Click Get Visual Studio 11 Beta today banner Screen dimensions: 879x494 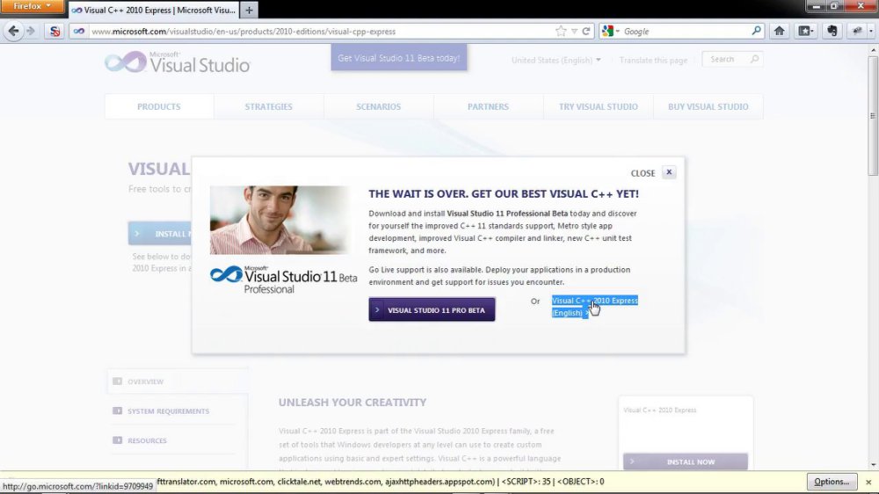[398, 58]
